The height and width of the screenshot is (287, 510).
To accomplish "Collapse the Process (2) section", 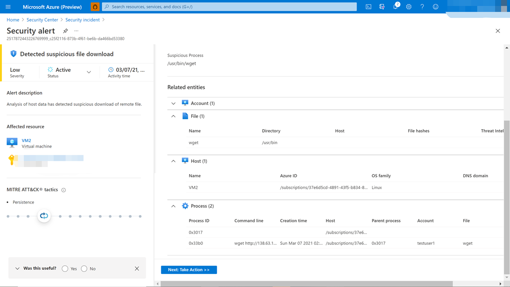I will coord(173,206).
